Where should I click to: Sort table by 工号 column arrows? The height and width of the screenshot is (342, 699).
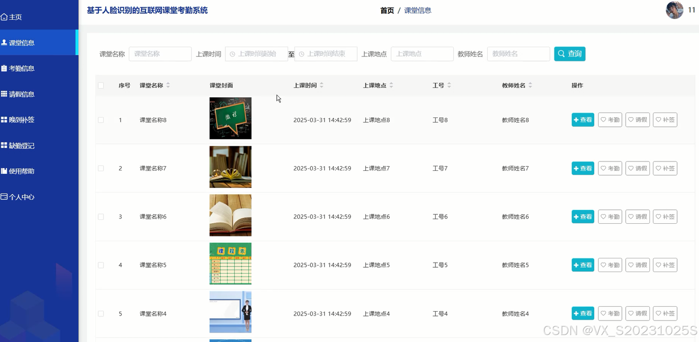pos(449,85)
